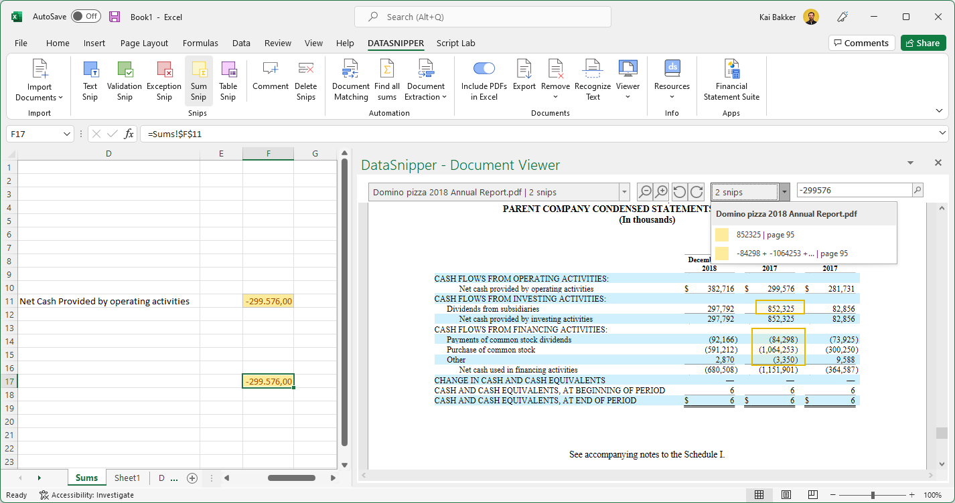Click the viewer search field with -299576
This screenshot has width=955, height=503.
point(855,191)
